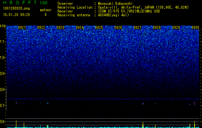Click the observer name Masayuki Kobayashi
Viewport: 202px width, 128px height.
tap(115, 4)
